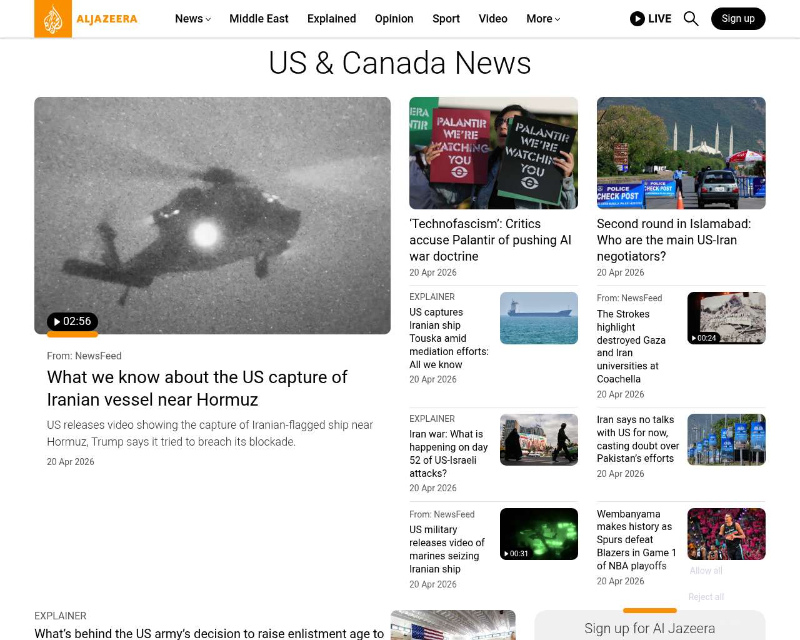Click the Al Jazeera logo

click(x=86, y=19)
